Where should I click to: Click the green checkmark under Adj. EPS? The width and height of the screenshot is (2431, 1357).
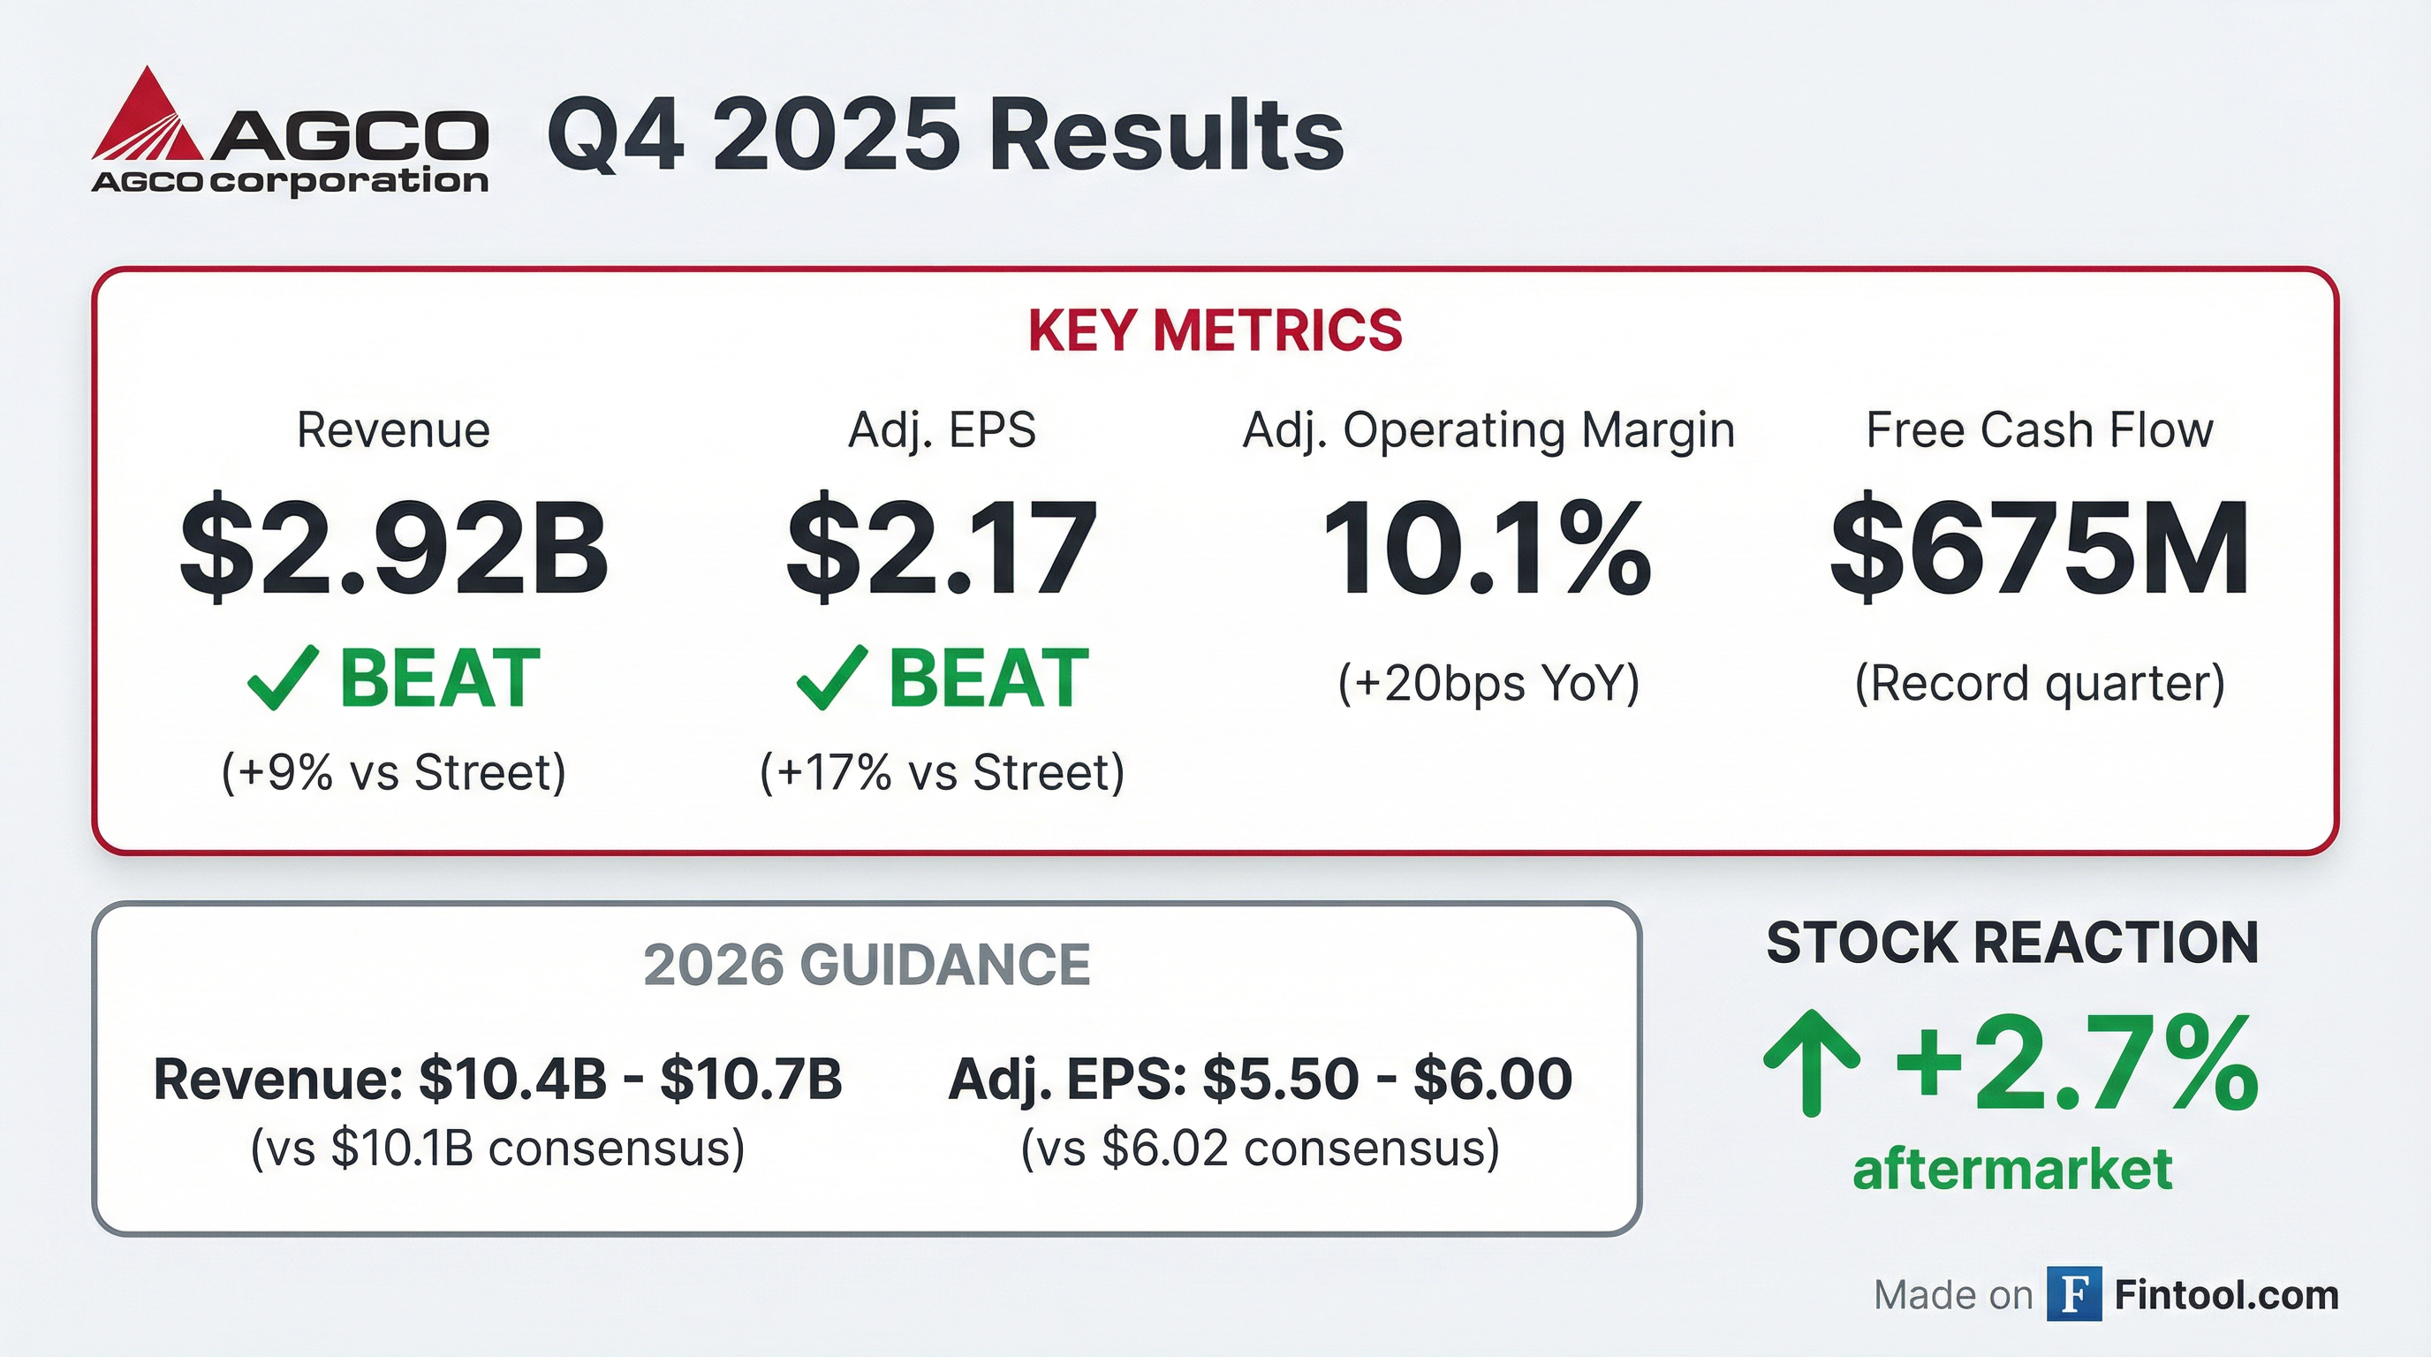point(830,678)
